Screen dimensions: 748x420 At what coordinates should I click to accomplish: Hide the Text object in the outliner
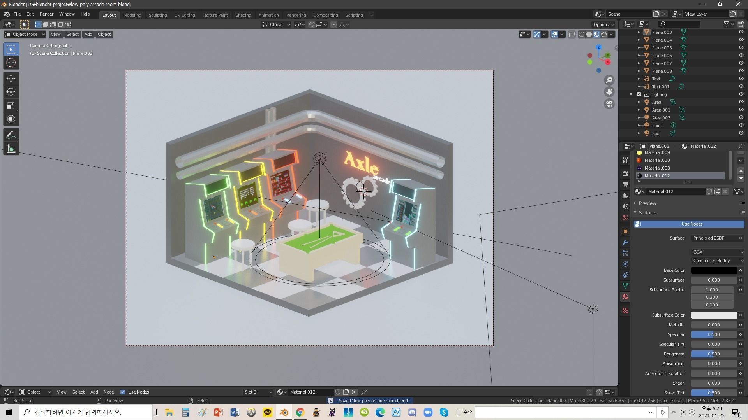[x=741, y=79]
